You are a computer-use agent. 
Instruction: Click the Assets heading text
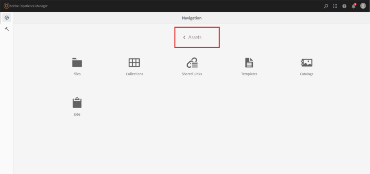[x=195, y=37]
